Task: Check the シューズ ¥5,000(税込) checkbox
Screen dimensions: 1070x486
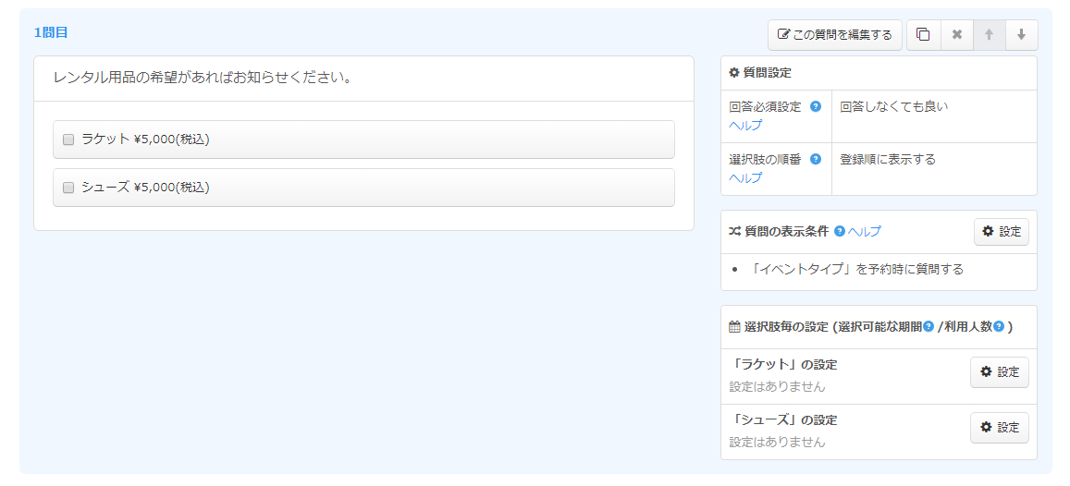Action: tap(68, 188)
